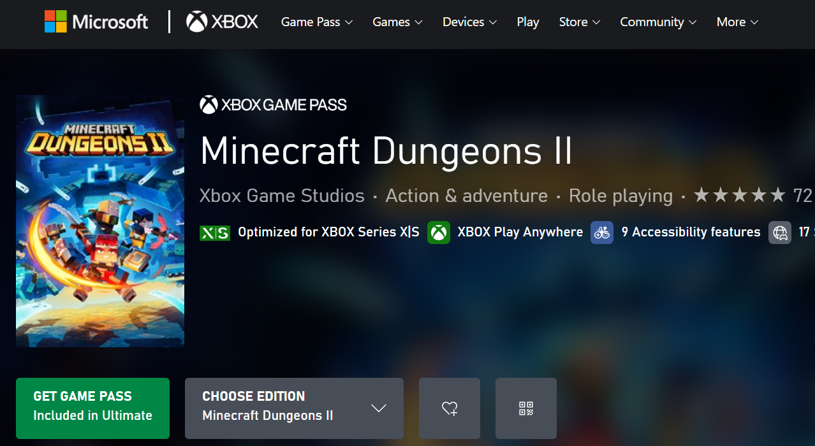Open the QR code button
This screenshot has width=815, height=446.
526,408
